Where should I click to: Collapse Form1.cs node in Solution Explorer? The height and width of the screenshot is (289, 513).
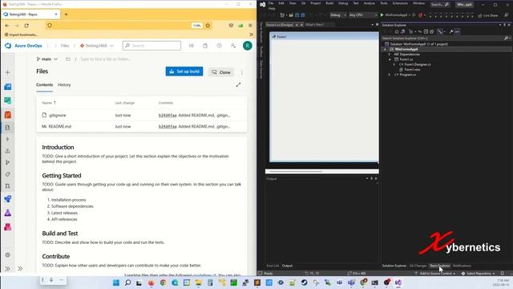pyautogui.click(x=390, y=59)
